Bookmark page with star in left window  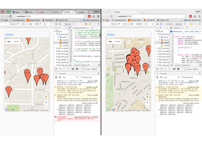85,16
